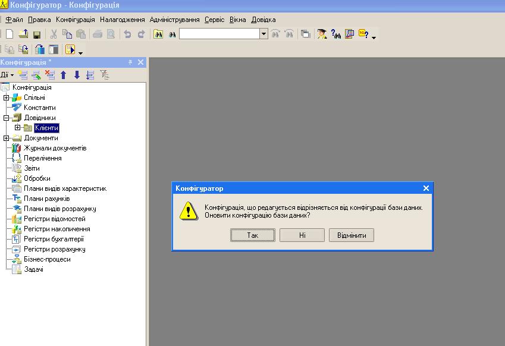Click the Copy toolbar icon
The height and width of the screenshot is (346, 505).
67,34
